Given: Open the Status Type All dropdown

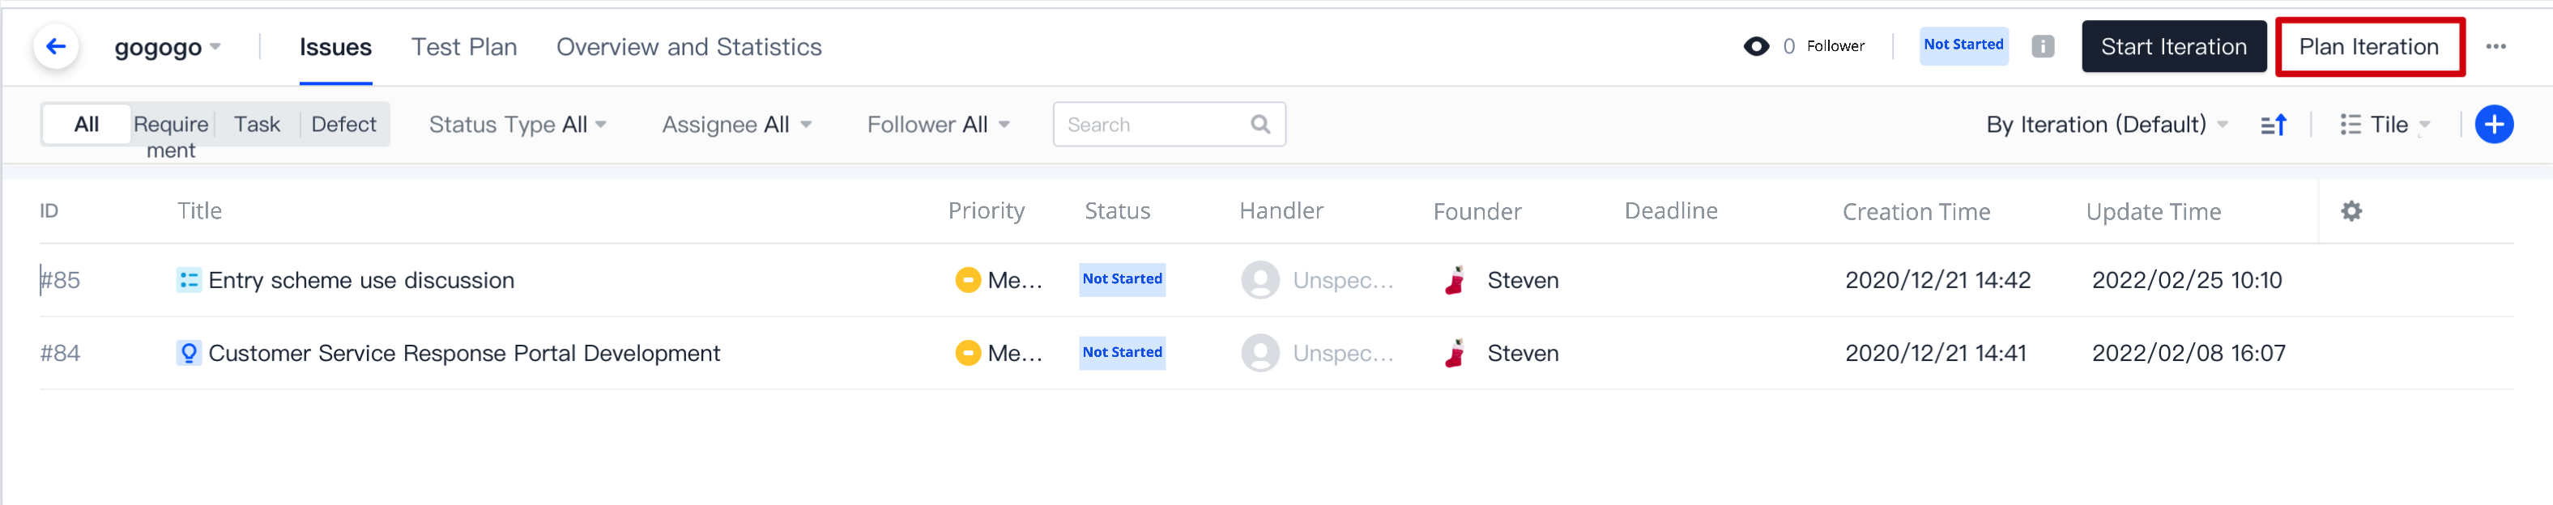Looking at the screenshot, I should 518,125.
